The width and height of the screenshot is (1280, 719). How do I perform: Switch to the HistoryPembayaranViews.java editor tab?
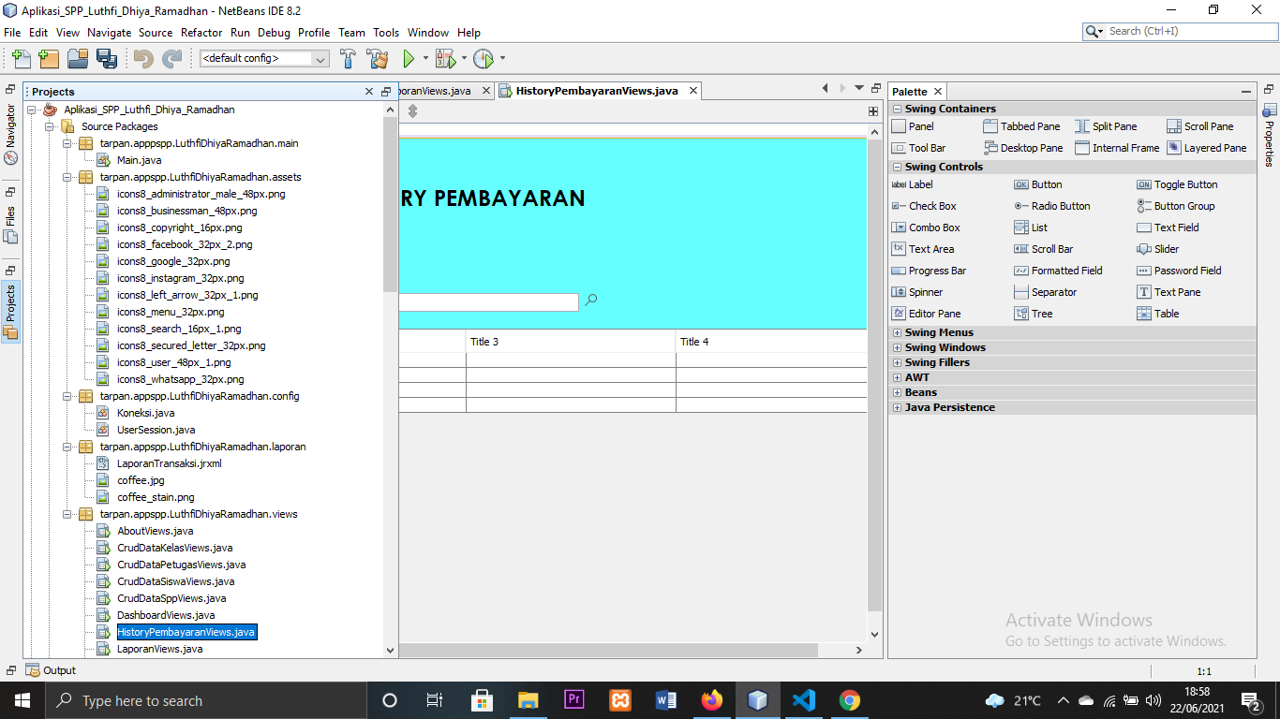tap(600, 90)
